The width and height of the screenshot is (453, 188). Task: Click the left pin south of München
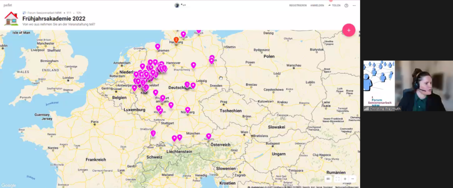point(174,138)
